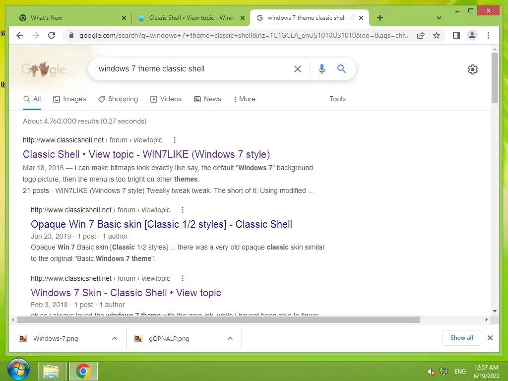Expand the More search categories
The width and height of the screenshot is (508, 381).
(244, 99)
